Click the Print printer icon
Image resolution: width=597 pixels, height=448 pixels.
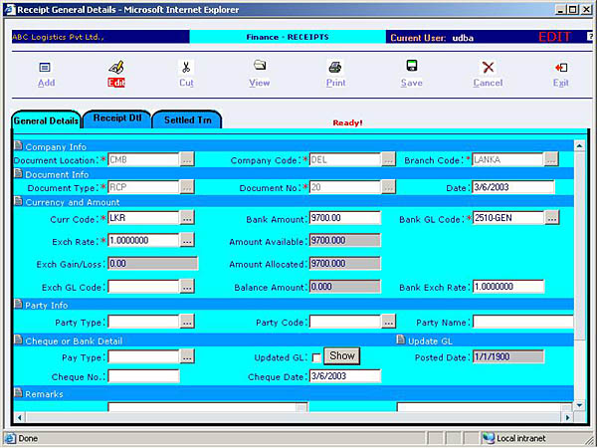(x=335, y=68)
